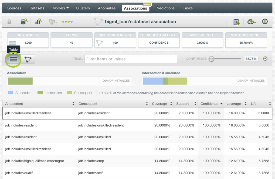This screenshot has height=179, width=275.
Task: Click the Search Strategy value CONFIDENCE
Action: pyautogui.click(x=159, y=43)
